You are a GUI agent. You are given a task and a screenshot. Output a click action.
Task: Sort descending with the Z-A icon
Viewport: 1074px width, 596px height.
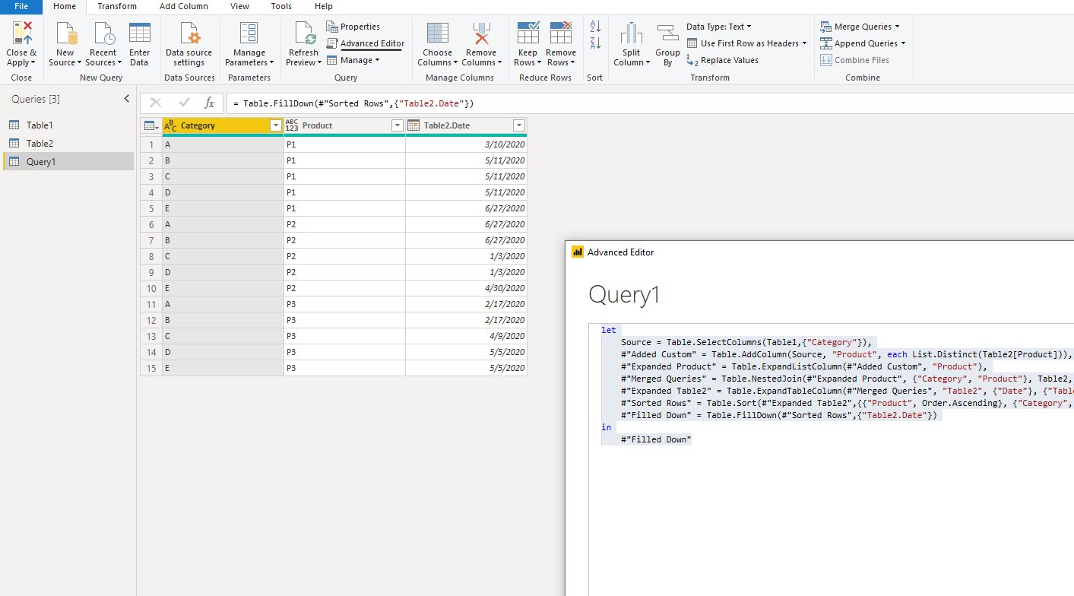pos(595,43)
